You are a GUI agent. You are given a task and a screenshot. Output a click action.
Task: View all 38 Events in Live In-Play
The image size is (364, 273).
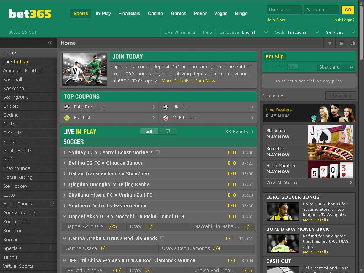[239, 132]
